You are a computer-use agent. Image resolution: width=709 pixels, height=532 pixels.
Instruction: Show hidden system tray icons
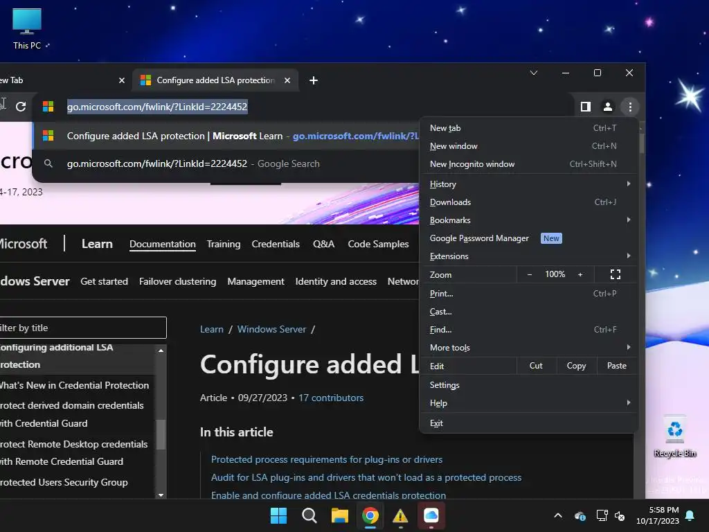click(558, 515)
